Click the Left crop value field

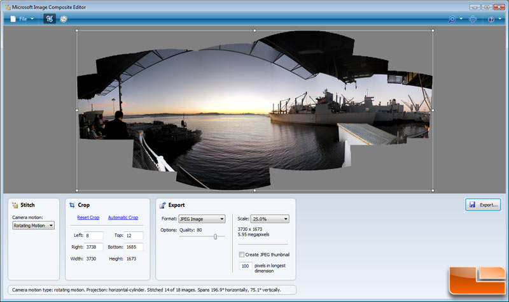(x=94, y=236)
